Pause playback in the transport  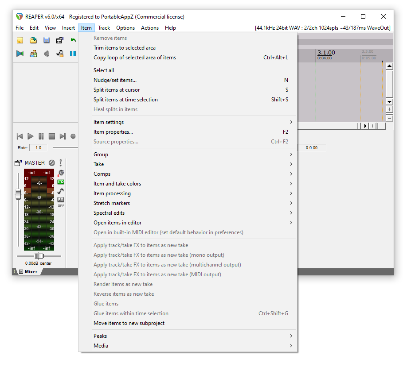click(x=41, y=136)
